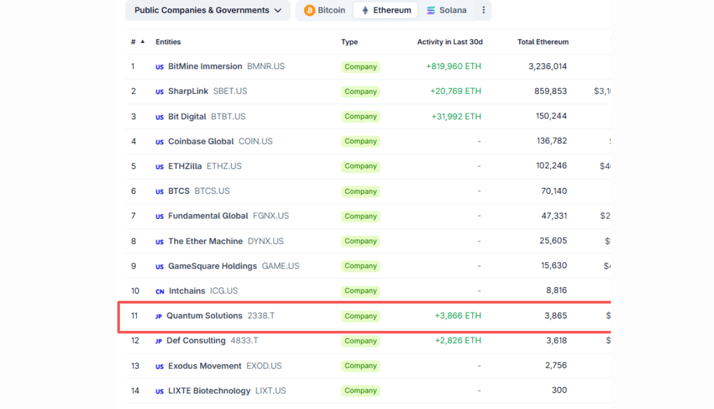Open SharpLink entity link
714x409 pixels.
[188, 91]
